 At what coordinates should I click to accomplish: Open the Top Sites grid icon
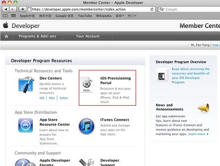(x=13, y=16)
